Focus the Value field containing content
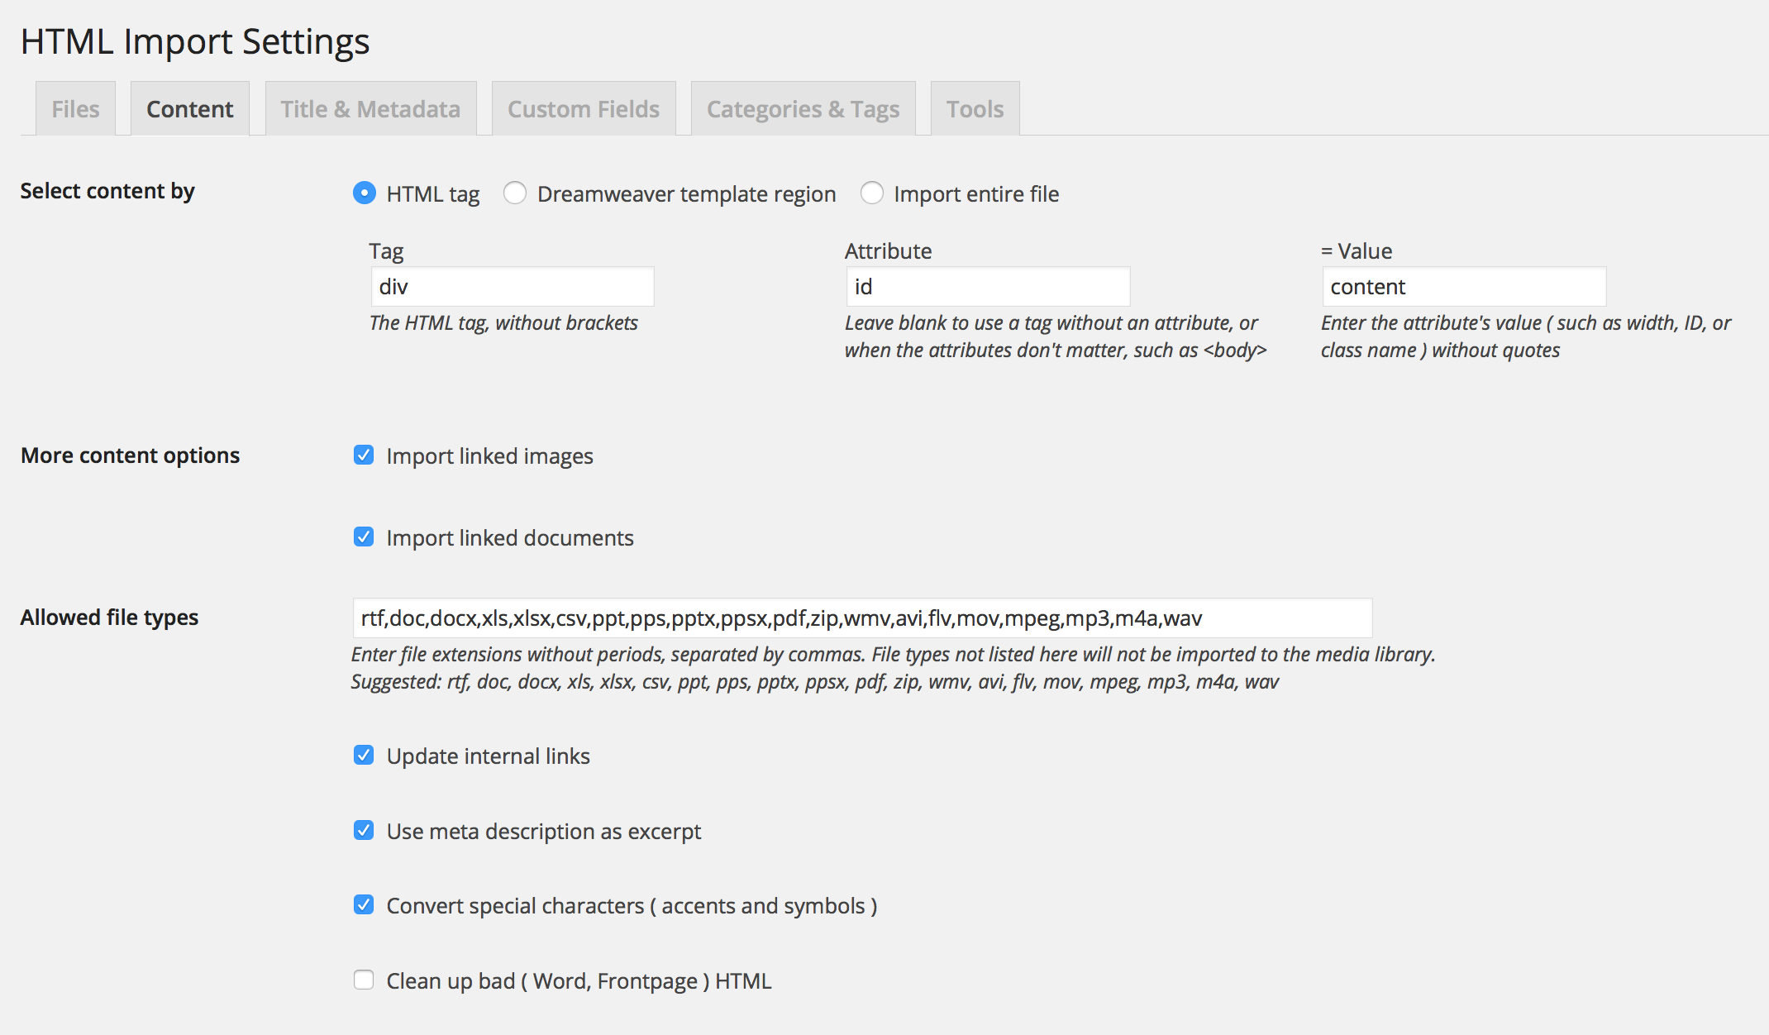This screenshot has height=1035, width=1769. [1464, 287]
